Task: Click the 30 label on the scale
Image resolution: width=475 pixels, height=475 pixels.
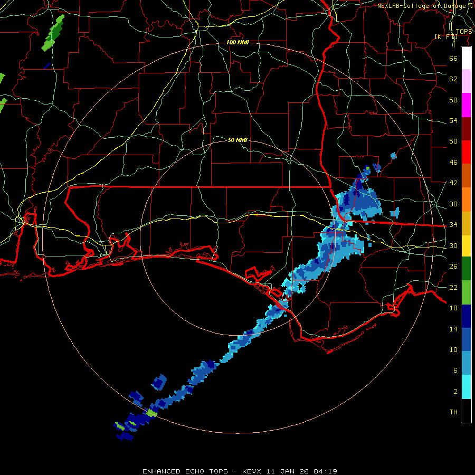Action: [453, 245]
